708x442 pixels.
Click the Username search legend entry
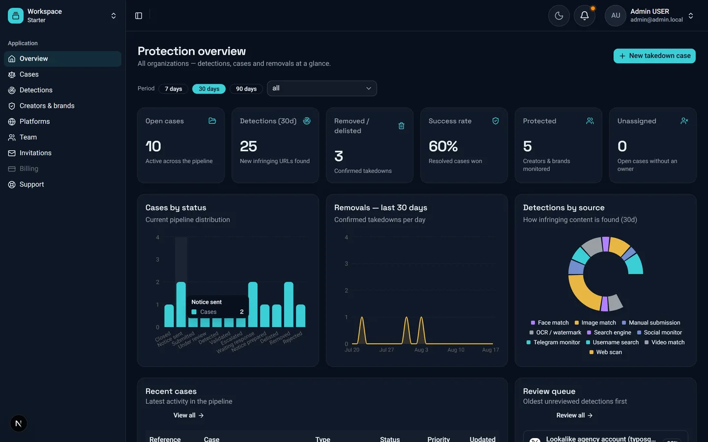point(612,342)
